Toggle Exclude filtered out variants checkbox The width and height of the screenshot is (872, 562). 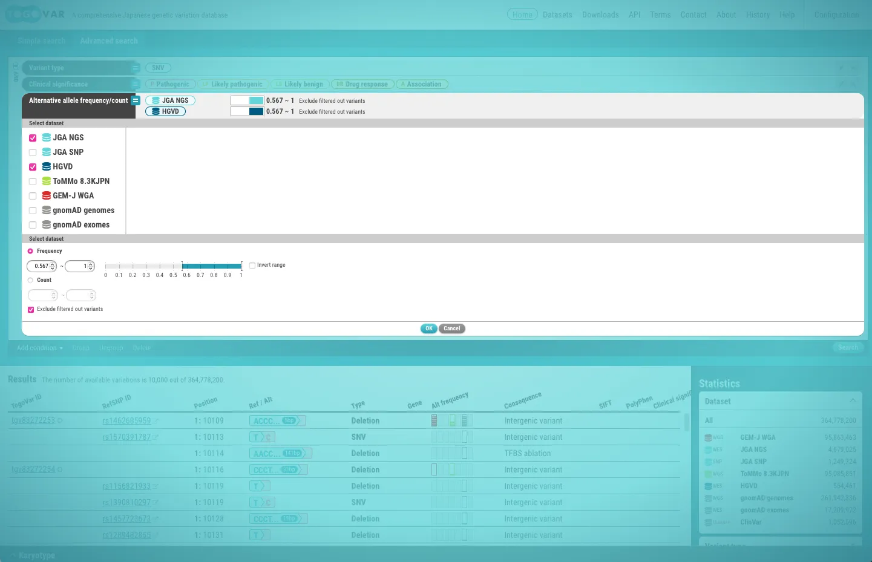pos(31,310)
